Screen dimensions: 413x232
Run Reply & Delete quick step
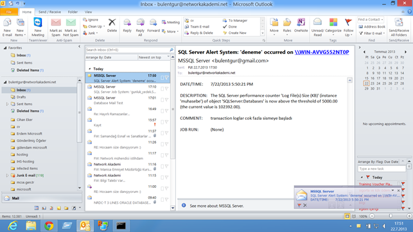coord(198,33)
